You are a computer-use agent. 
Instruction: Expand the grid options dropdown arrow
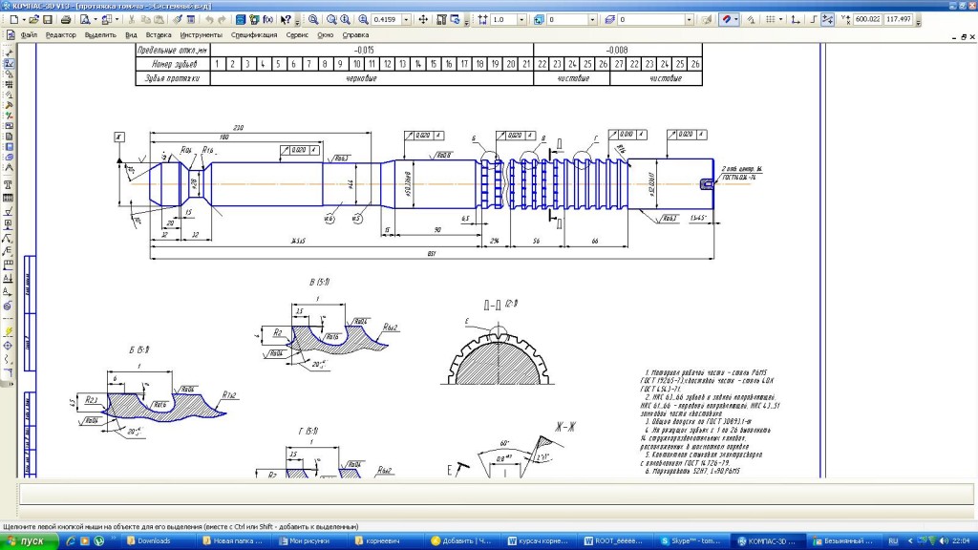pos(780,20)
